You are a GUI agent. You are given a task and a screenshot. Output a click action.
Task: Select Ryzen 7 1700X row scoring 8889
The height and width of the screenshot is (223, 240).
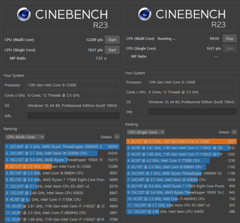[x=62, y=180]
